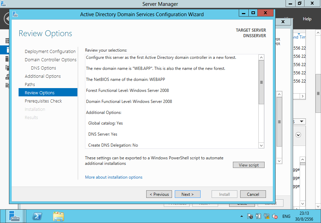Screen dimensions: 321x223
Task: Click Server Manager main scrollbar up arrow
Action: (318, 33)
